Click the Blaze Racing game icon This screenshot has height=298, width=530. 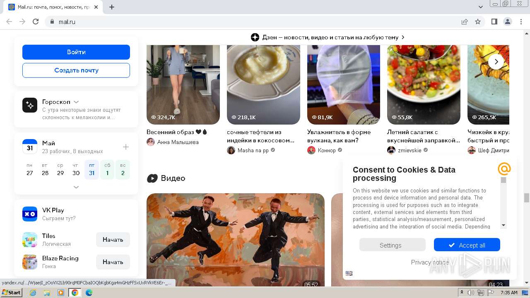30,262
